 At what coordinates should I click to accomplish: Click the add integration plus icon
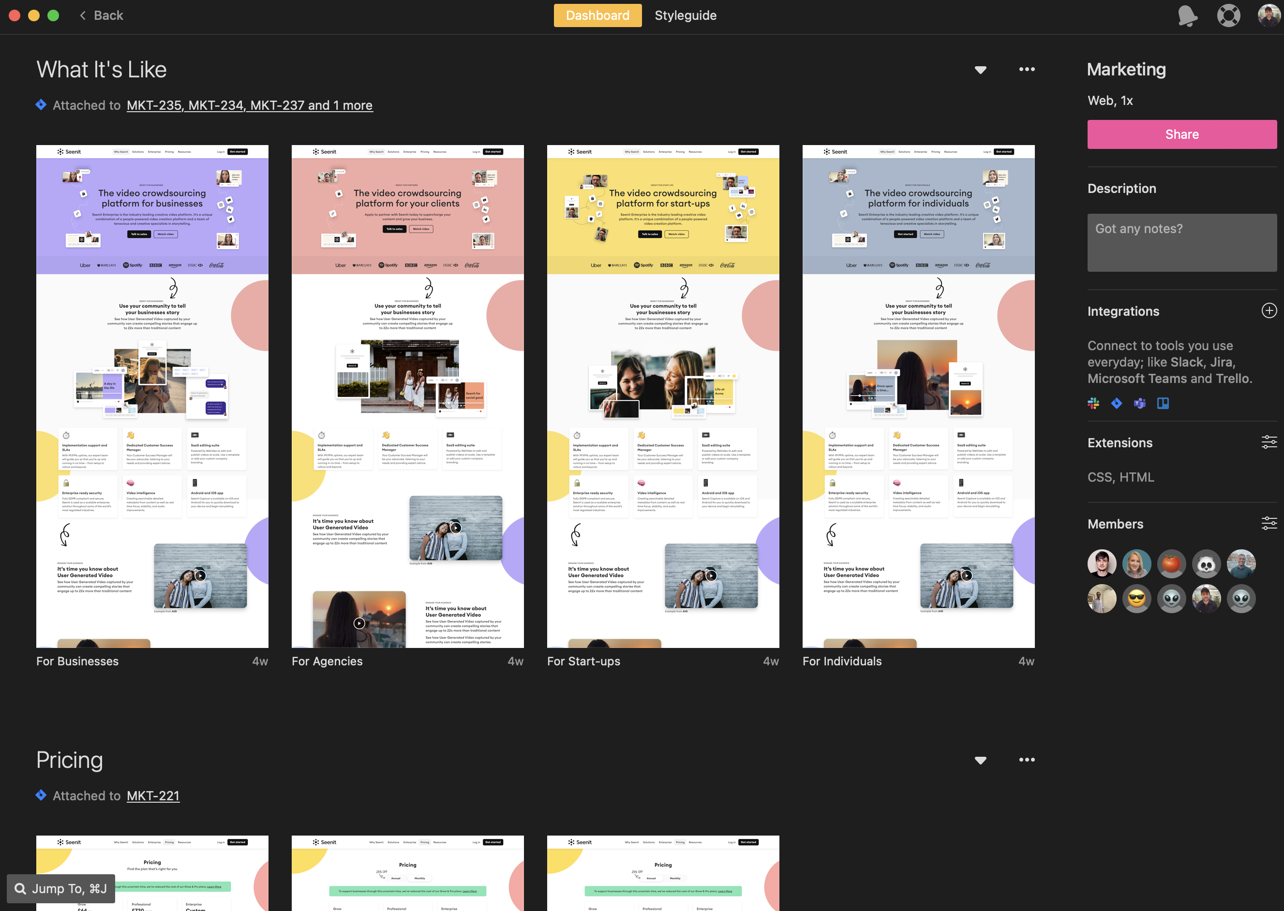click(1269, 311)
